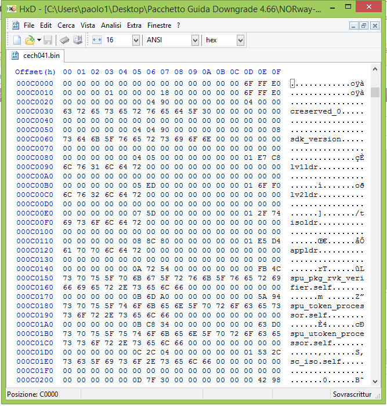Open the hex offset base dropdown
Screen dimensions: 387x406
[240, 40]
